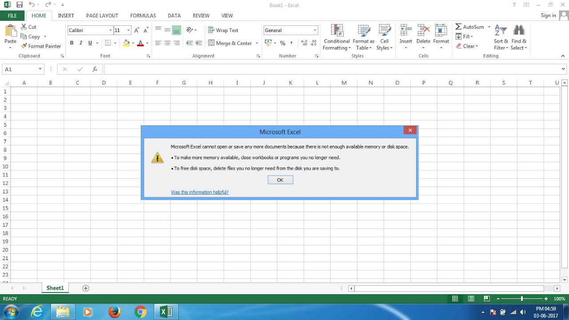This screenshot has height=320, width=569.
Task: Switch to the REVIEW tab
Action: coord(201,16)
